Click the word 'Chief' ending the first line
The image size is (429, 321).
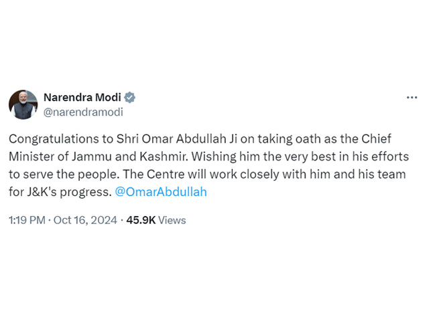point(377,139)
